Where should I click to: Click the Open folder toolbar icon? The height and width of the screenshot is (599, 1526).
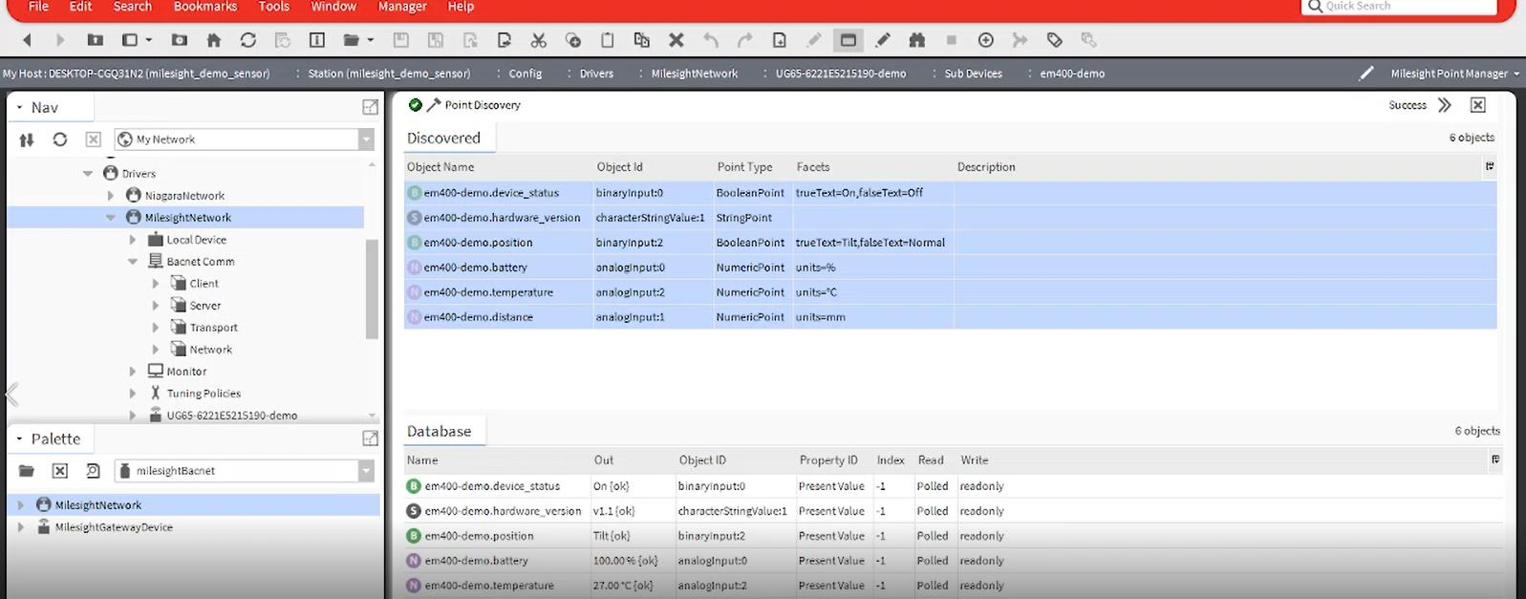[x=351, y=40]
